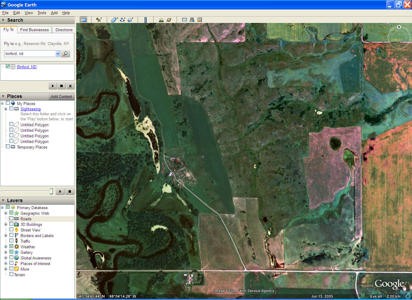Screen dimensions: 412x300
Task: Open the File menu
Action: 5,13
